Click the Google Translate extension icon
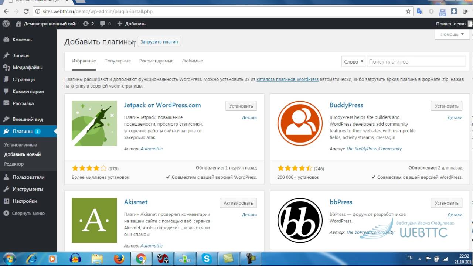 pyautogui.click(x=420, y=11)
